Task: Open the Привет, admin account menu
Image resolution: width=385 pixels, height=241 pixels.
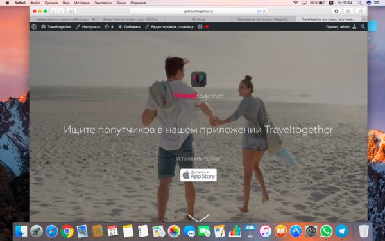Action: [341, 27]
